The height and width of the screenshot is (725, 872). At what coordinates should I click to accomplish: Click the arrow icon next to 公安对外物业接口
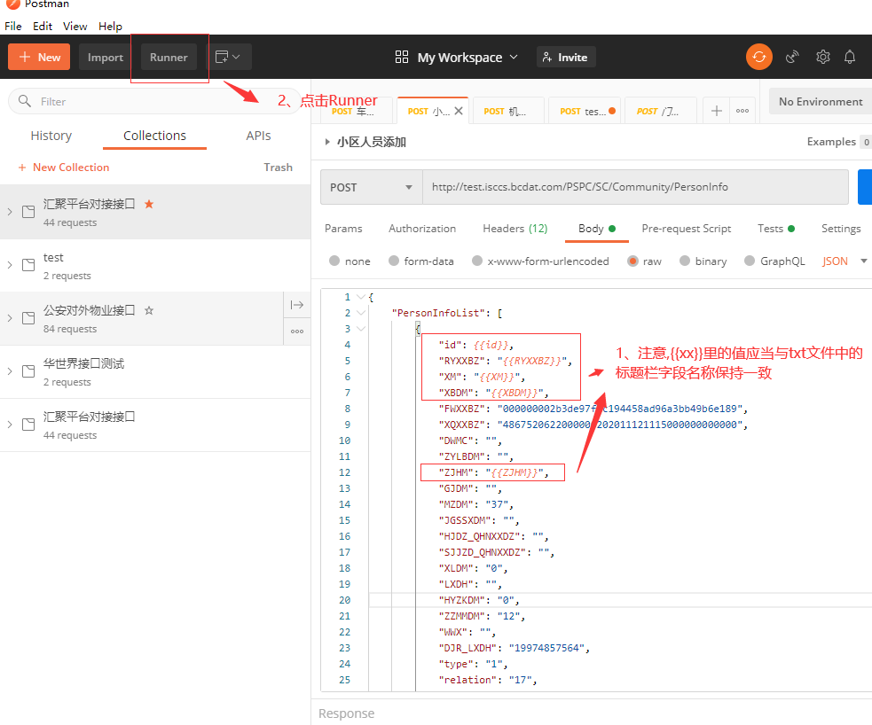pyautogui.click(x=296, y=305)
